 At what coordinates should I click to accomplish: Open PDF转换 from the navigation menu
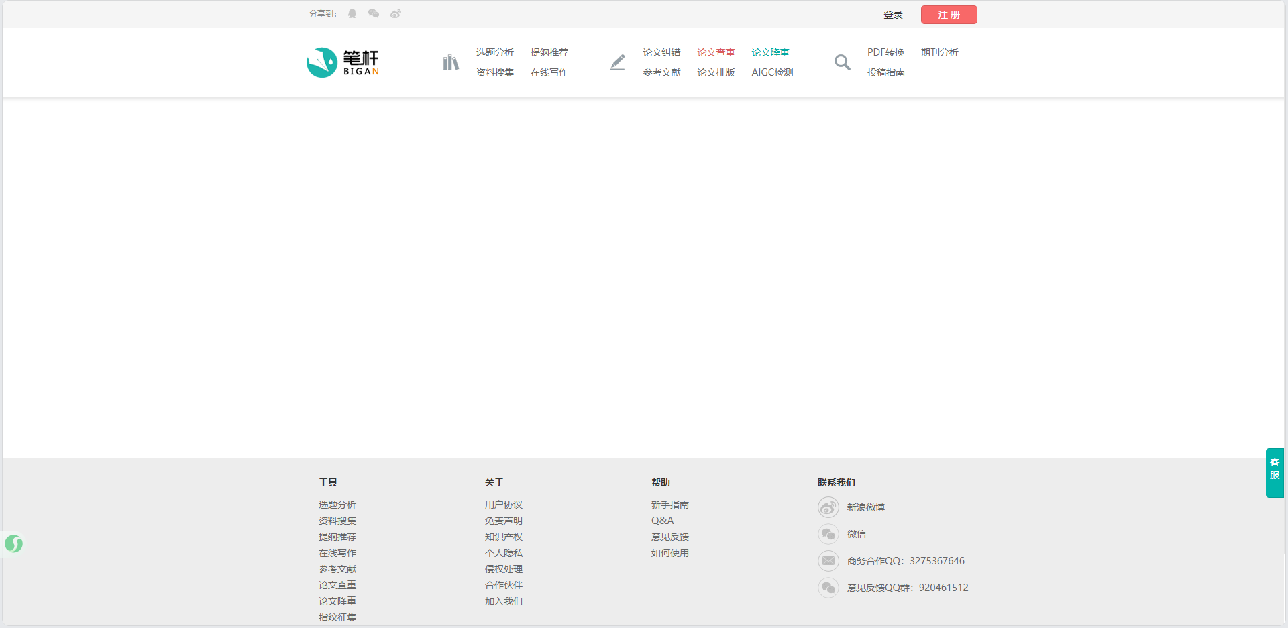click(885, 52)
